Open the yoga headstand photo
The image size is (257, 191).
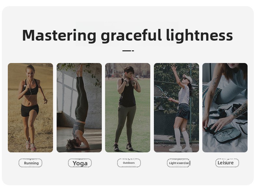click(x=79, y=108)
